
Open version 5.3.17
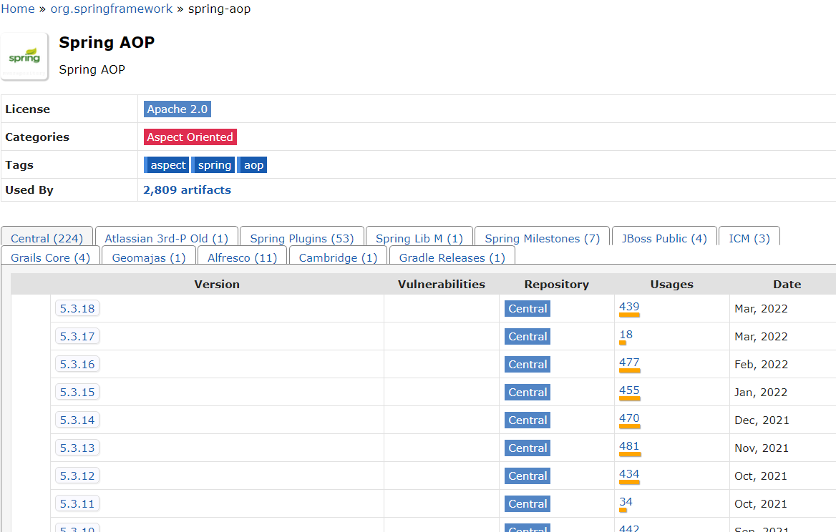tap(77, 337)
